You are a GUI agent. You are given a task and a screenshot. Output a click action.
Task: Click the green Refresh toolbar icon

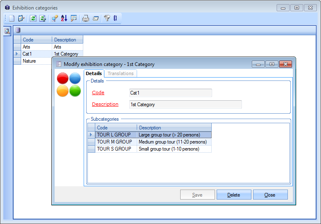(x=33, y=18)
